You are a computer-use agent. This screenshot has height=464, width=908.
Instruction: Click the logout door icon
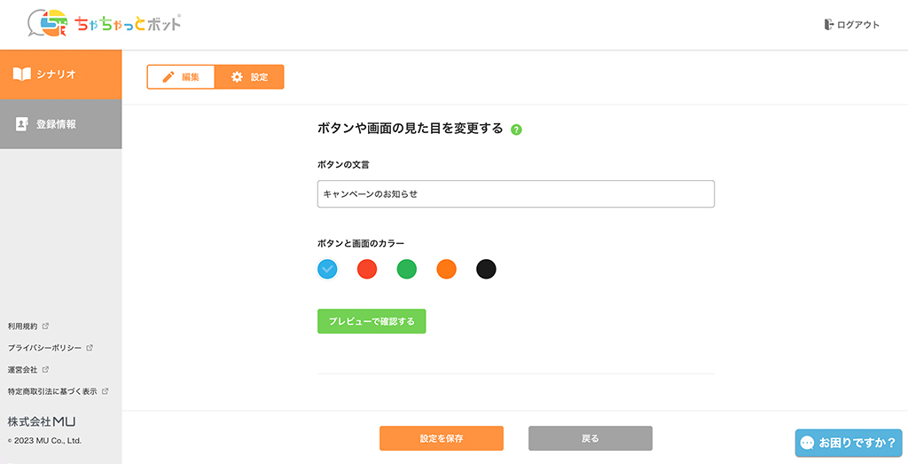pos(828,25)
